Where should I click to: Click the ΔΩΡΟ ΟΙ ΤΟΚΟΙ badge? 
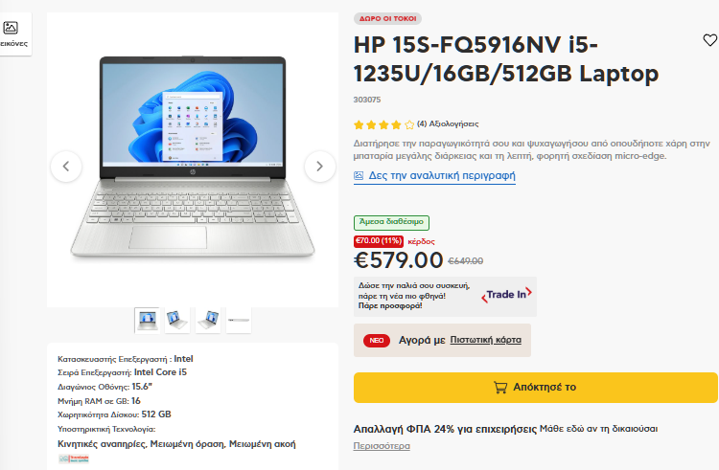coord(387,19)
